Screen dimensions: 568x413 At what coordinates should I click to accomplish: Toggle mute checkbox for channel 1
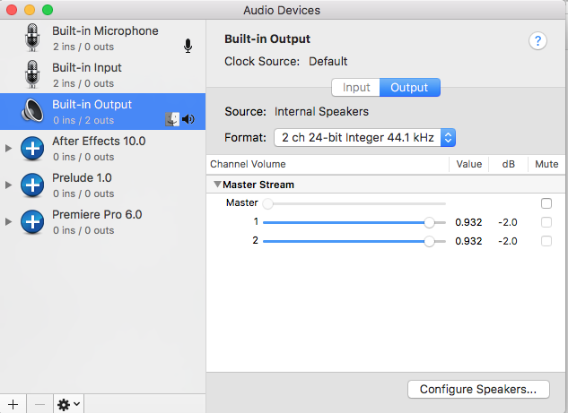click(x=546, y=222)
